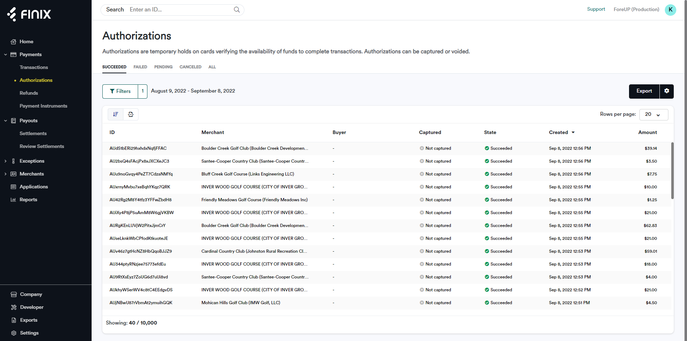Open the Rows per page dropdown
The image size is (687, 341).
[653, 114]
